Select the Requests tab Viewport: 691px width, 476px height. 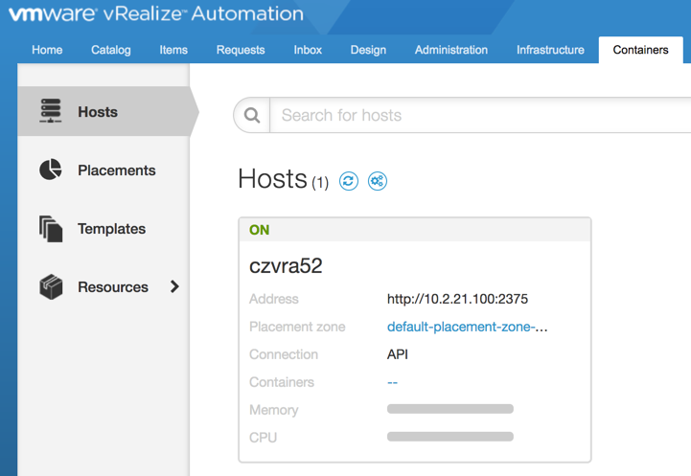[x=241, y=50]
